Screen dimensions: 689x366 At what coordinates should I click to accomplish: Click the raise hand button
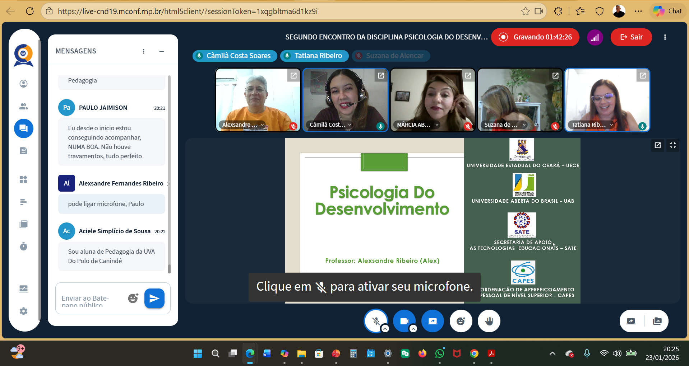[x=489, y=321]
